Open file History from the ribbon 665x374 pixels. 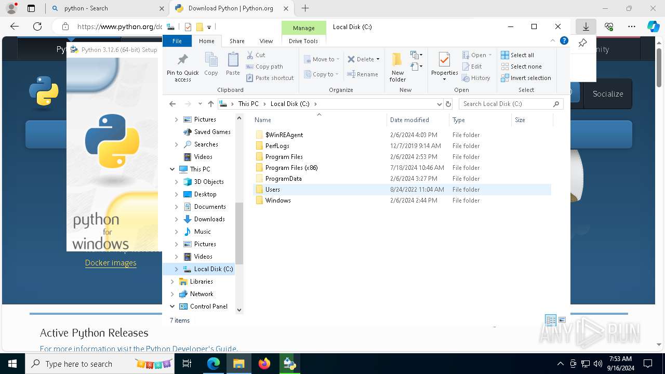pos(476,78)
